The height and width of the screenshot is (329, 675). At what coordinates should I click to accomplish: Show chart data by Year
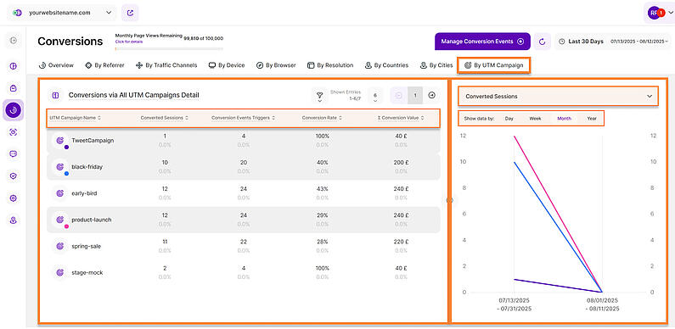[592, 118]
